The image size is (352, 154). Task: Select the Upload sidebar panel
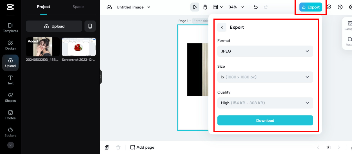(x=10, y=63)
